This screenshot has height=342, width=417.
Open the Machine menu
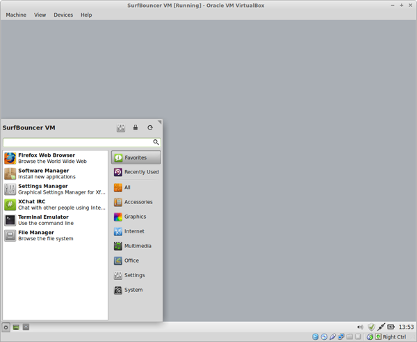(x=16, y=15)
